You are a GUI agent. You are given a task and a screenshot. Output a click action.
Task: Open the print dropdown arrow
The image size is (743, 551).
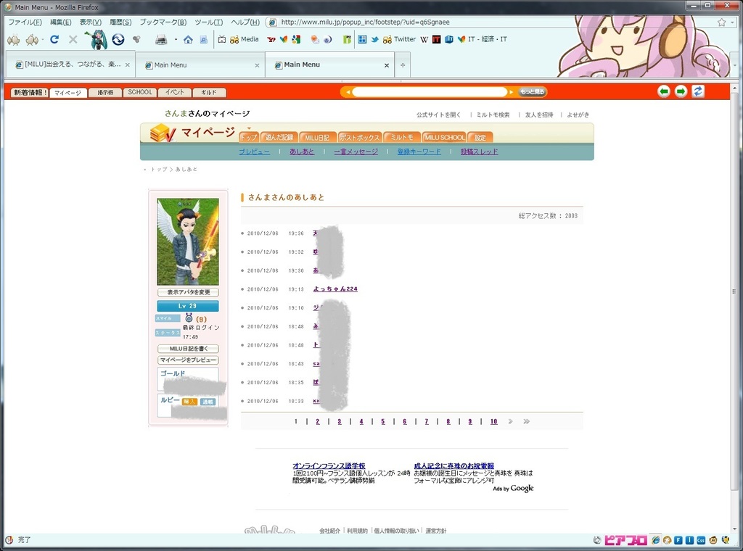click(x=176, y=39)
